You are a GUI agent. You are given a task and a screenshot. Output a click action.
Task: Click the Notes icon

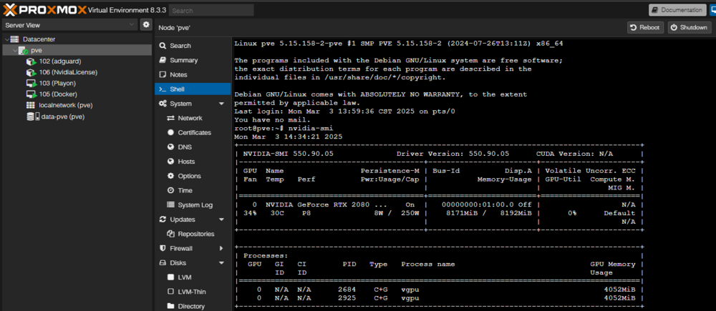[163, 75]
